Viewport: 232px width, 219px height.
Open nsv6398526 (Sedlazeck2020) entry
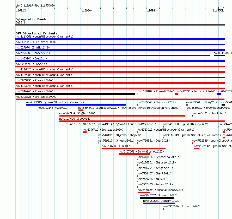click(36, 97)
